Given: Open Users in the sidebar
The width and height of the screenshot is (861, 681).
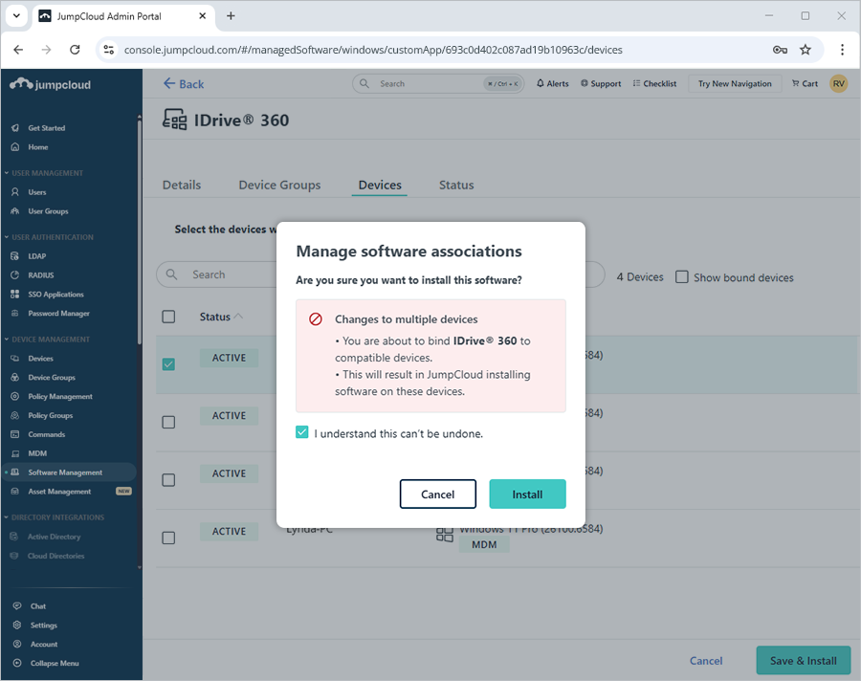Looking at the screenshot, I should (36, 192).
